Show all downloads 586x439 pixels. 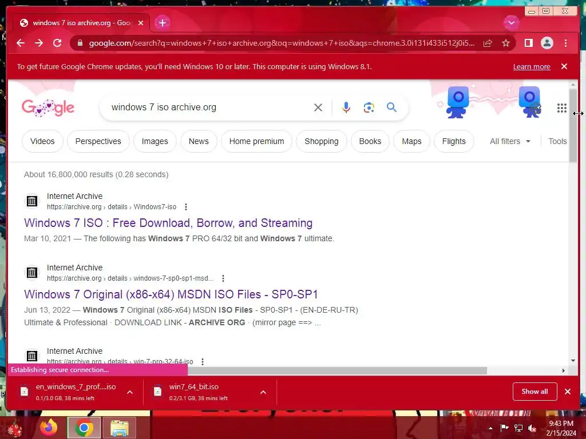[535, 391]
